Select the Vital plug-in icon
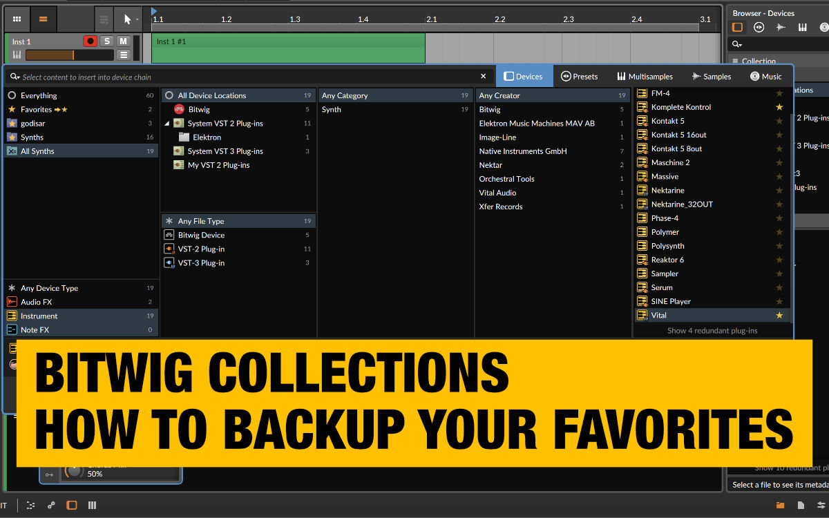 642,315
